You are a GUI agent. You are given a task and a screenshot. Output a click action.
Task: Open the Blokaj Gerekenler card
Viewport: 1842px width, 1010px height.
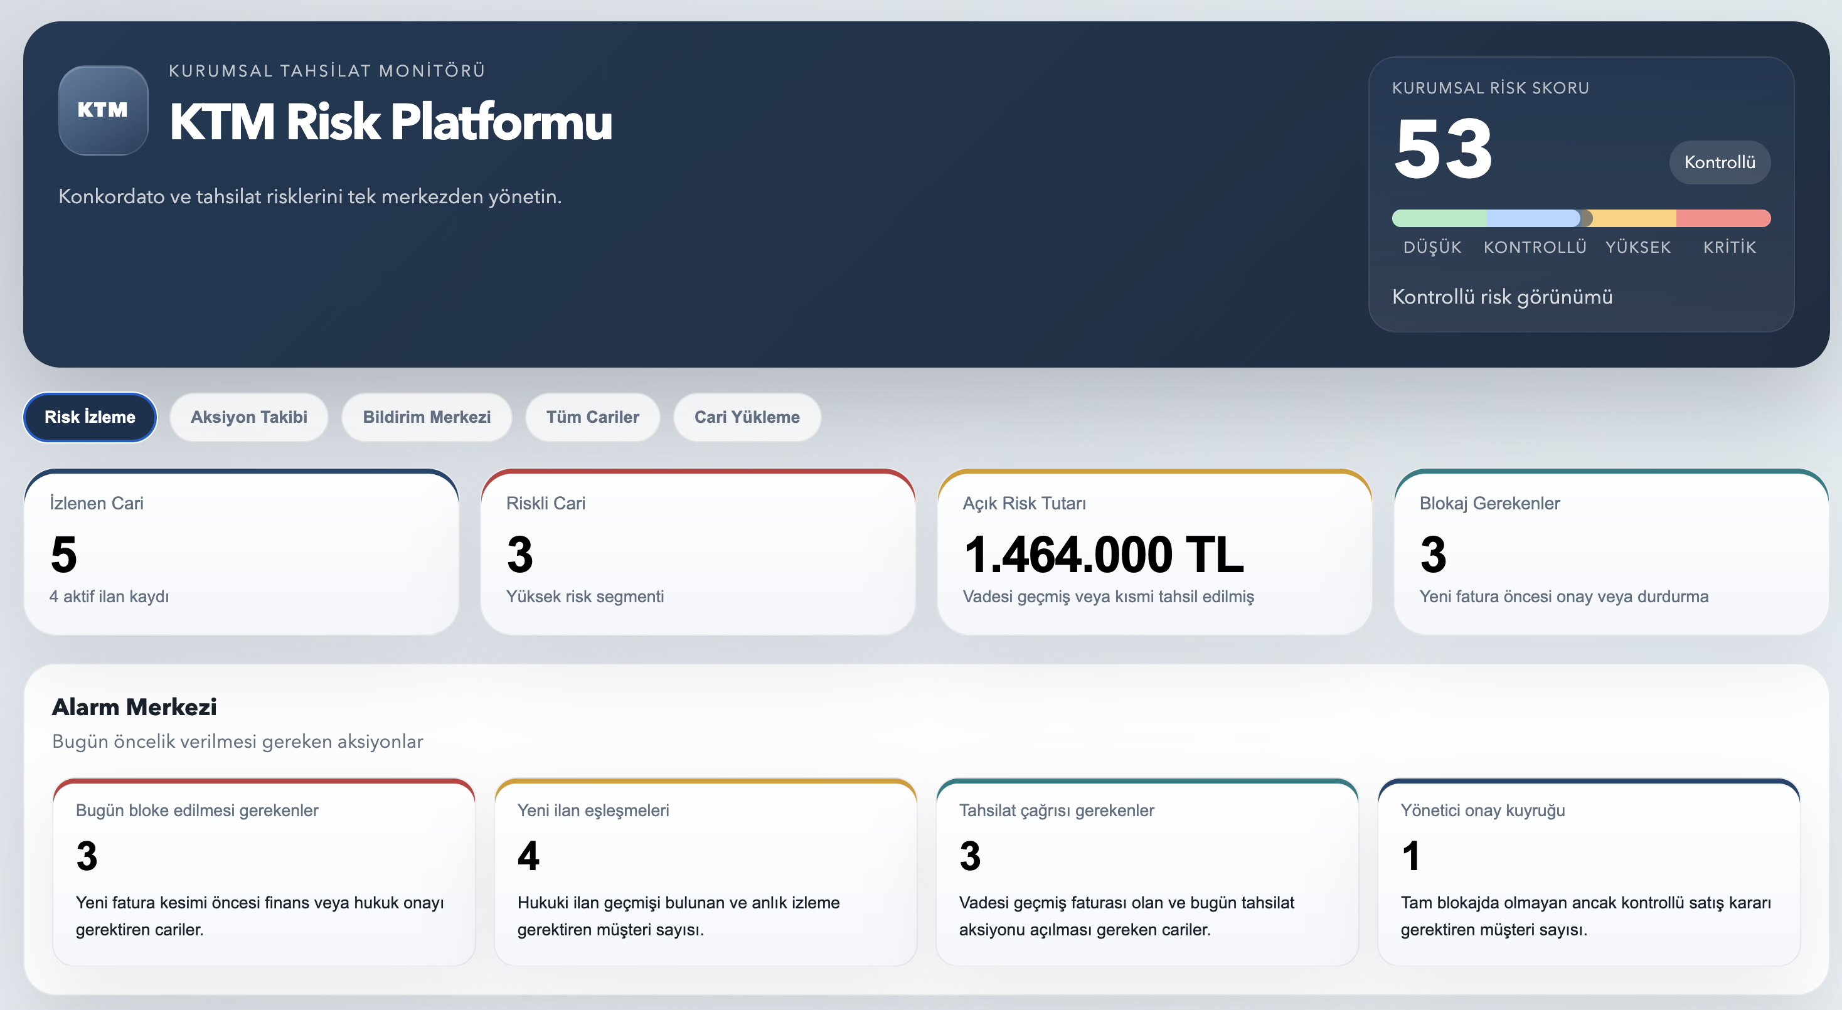(x=1610, y=552)
